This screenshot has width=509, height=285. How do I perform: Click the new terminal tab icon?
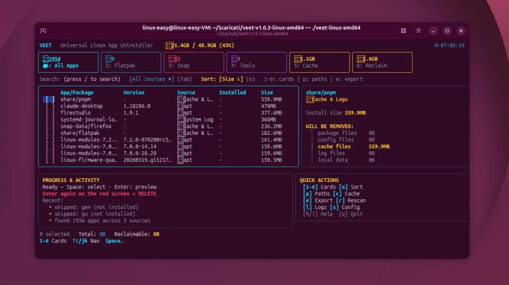43,31
